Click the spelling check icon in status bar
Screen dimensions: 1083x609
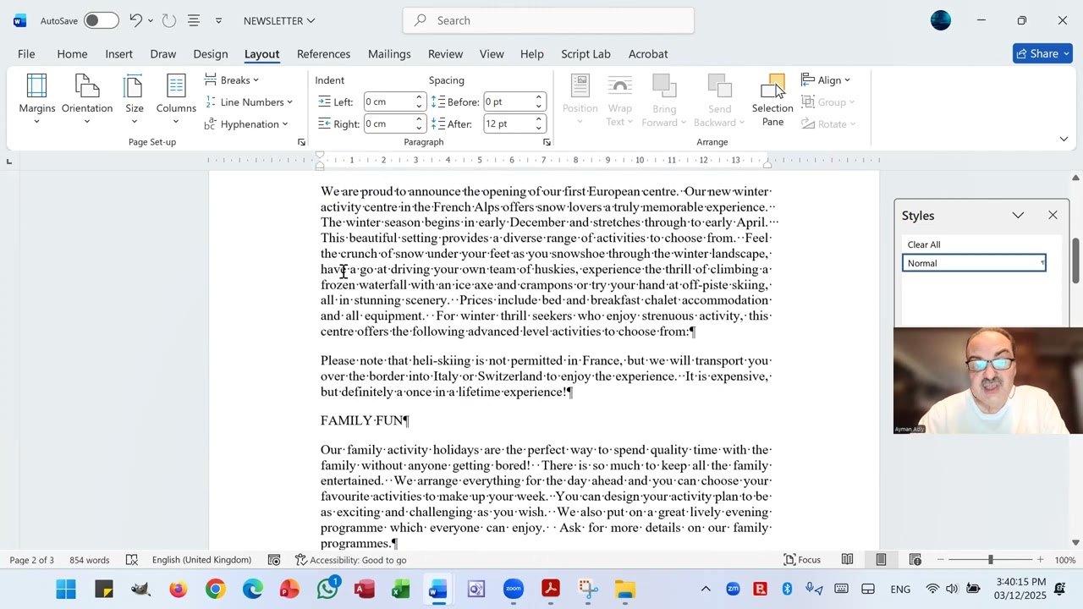(x=132, y=560)
